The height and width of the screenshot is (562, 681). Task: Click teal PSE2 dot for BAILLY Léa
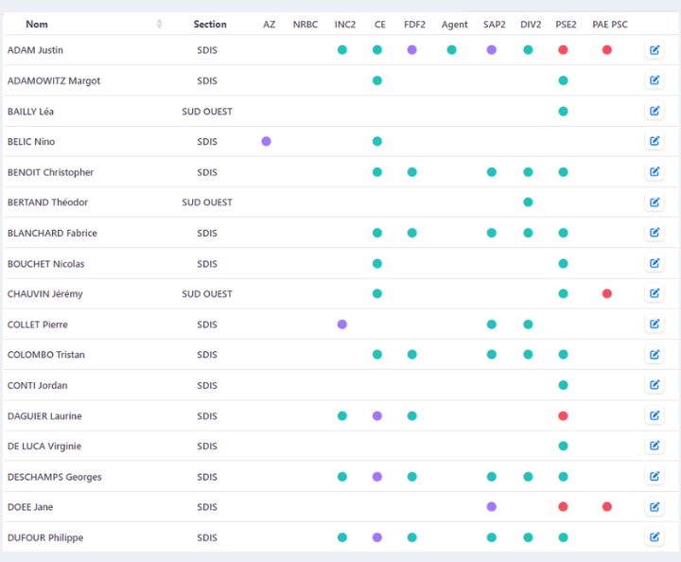[563, 112]
